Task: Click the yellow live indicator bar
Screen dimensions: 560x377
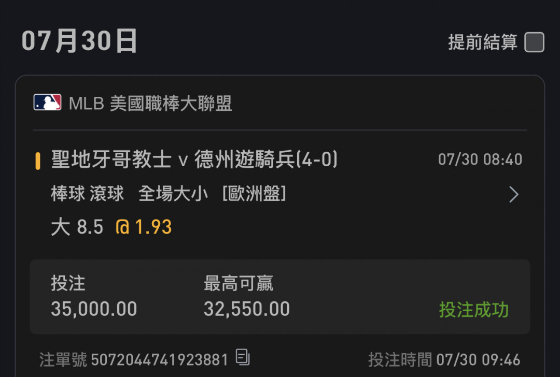Action: (38, 161)
